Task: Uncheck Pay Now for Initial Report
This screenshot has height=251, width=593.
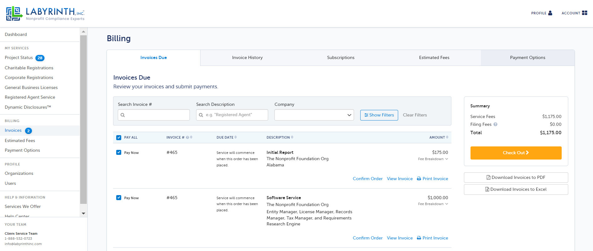Action: point(119,152)
